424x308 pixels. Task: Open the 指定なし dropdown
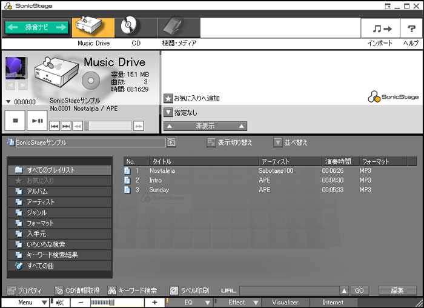pyautogui.click(x=169, y=112)
